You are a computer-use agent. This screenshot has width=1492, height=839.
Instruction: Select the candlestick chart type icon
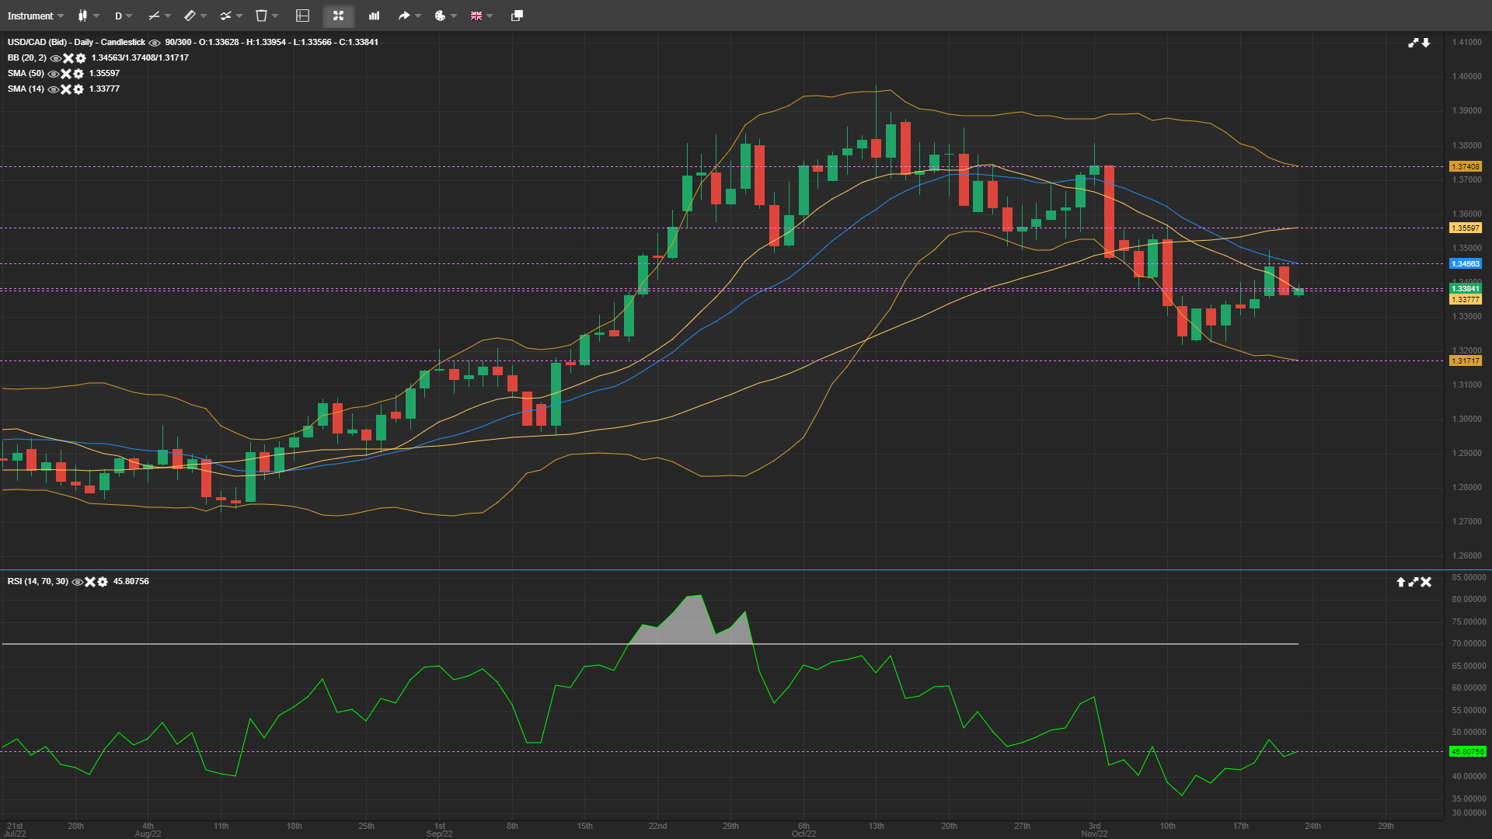pos(84,16)
